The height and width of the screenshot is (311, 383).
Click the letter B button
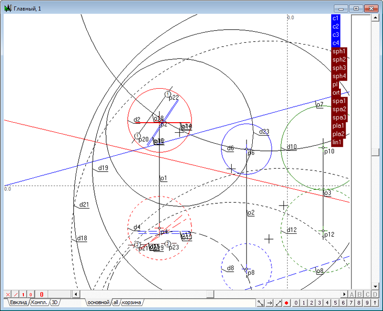point(360,294)
